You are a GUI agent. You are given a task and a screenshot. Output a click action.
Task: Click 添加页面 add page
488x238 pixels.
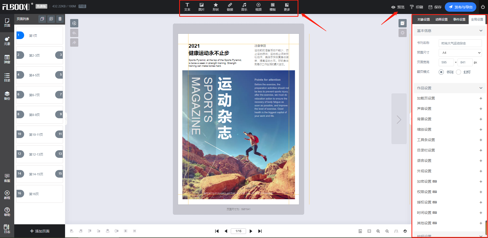[40, 231]
